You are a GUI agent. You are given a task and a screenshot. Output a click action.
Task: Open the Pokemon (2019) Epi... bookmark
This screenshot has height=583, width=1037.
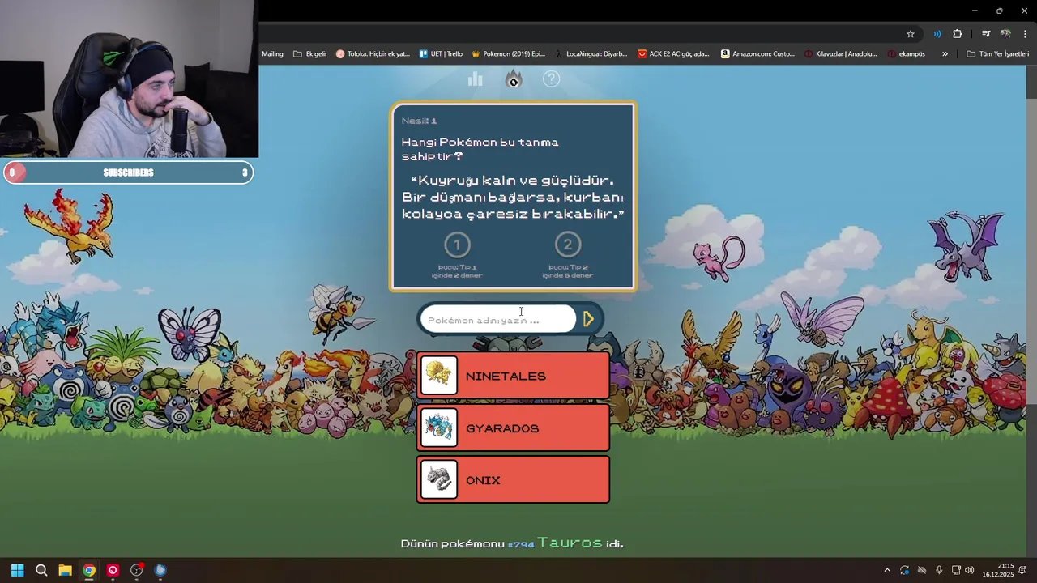click(508, 54)
